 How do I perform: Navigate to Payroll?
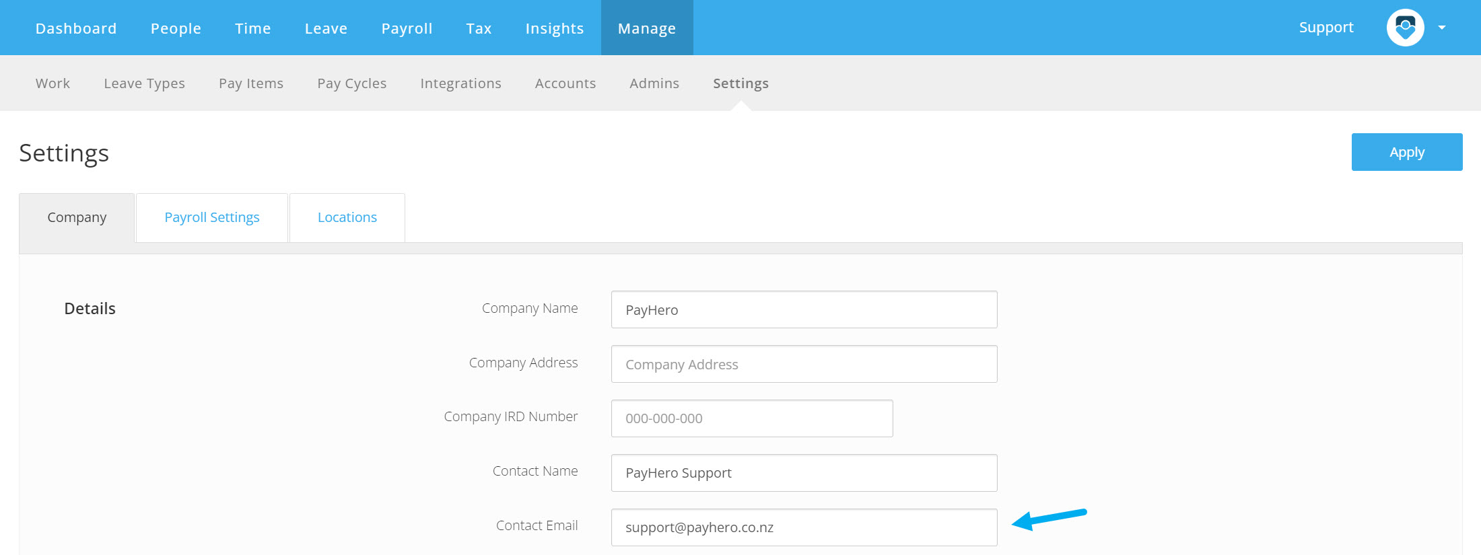click(407, 28)
